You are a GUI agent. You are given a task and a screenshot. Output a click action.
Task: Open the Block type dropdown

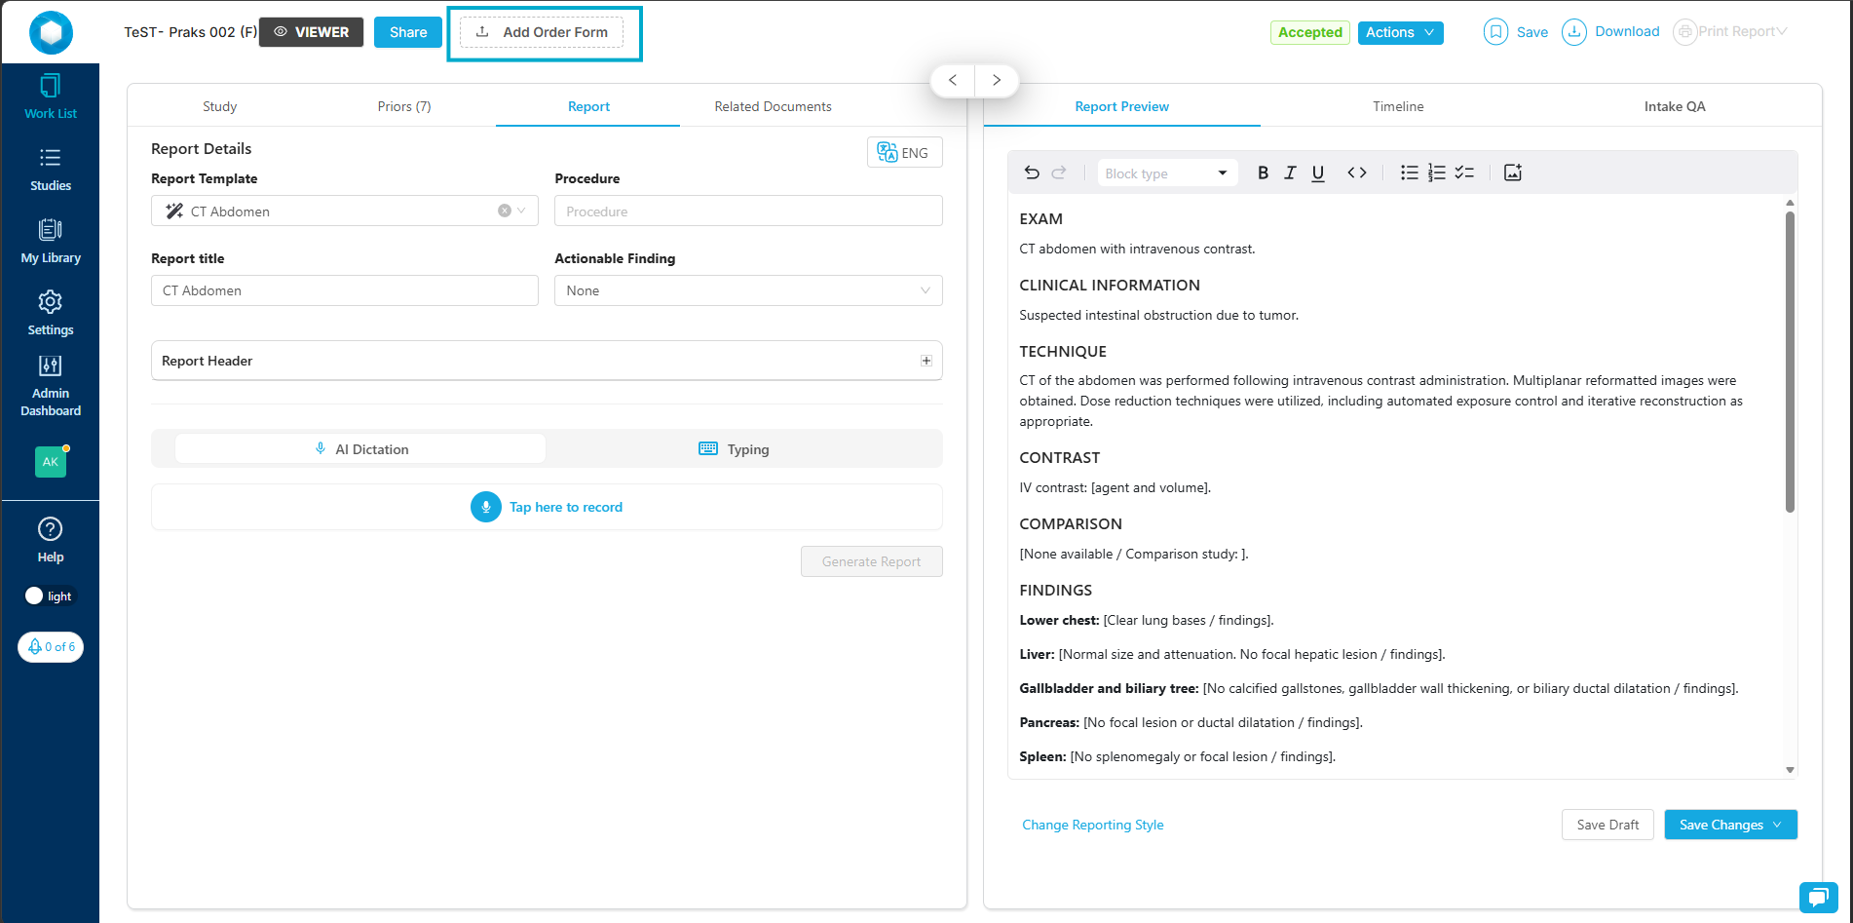pos(1166,173)
